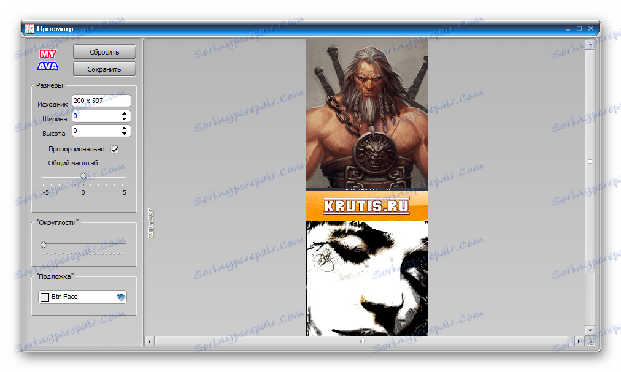Click the MY AVA logo icon
This screenshot has height=372, width=621.
click(x=48, y=60)
